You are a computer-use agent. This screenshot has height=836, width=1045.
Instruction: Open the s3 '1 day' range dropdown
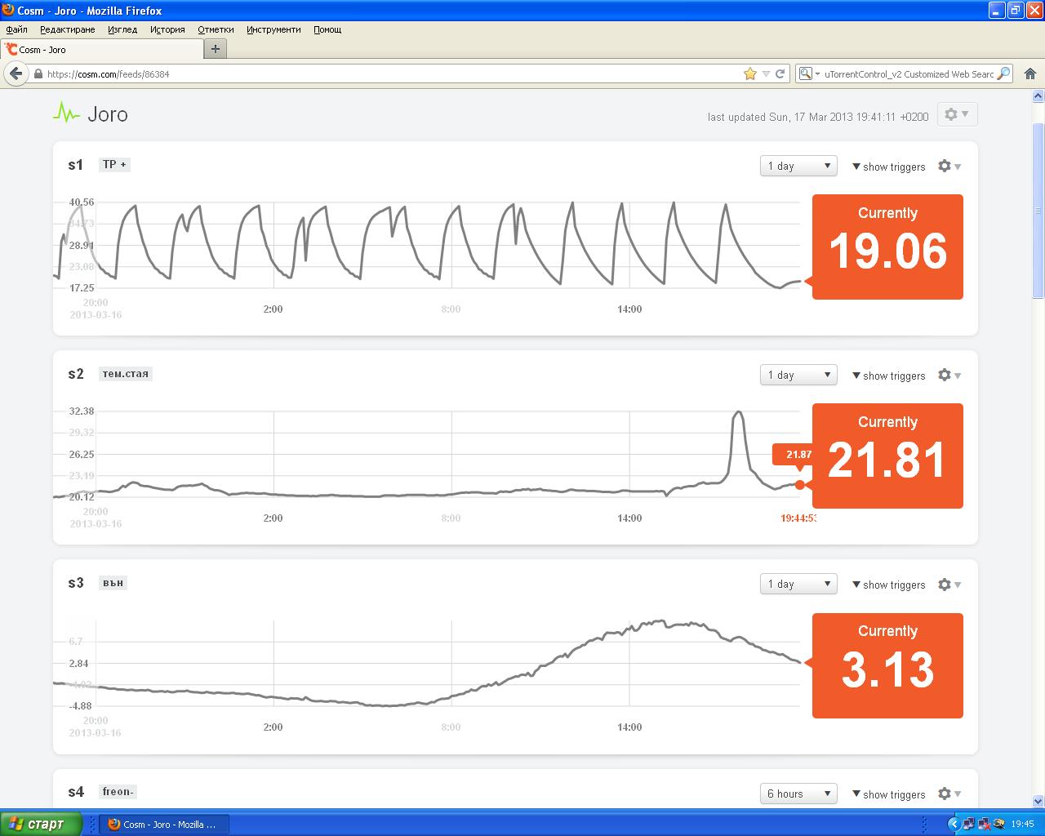tap(798, 585)
